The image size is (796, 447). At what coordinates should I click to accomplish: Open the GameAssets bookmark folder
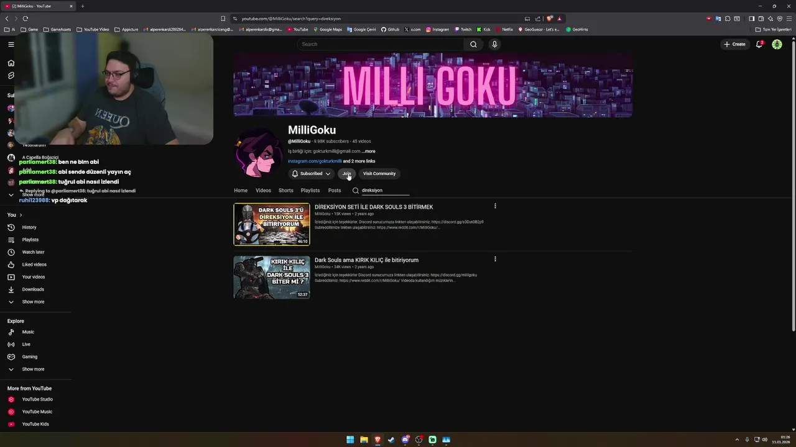[x=57, y=29]
